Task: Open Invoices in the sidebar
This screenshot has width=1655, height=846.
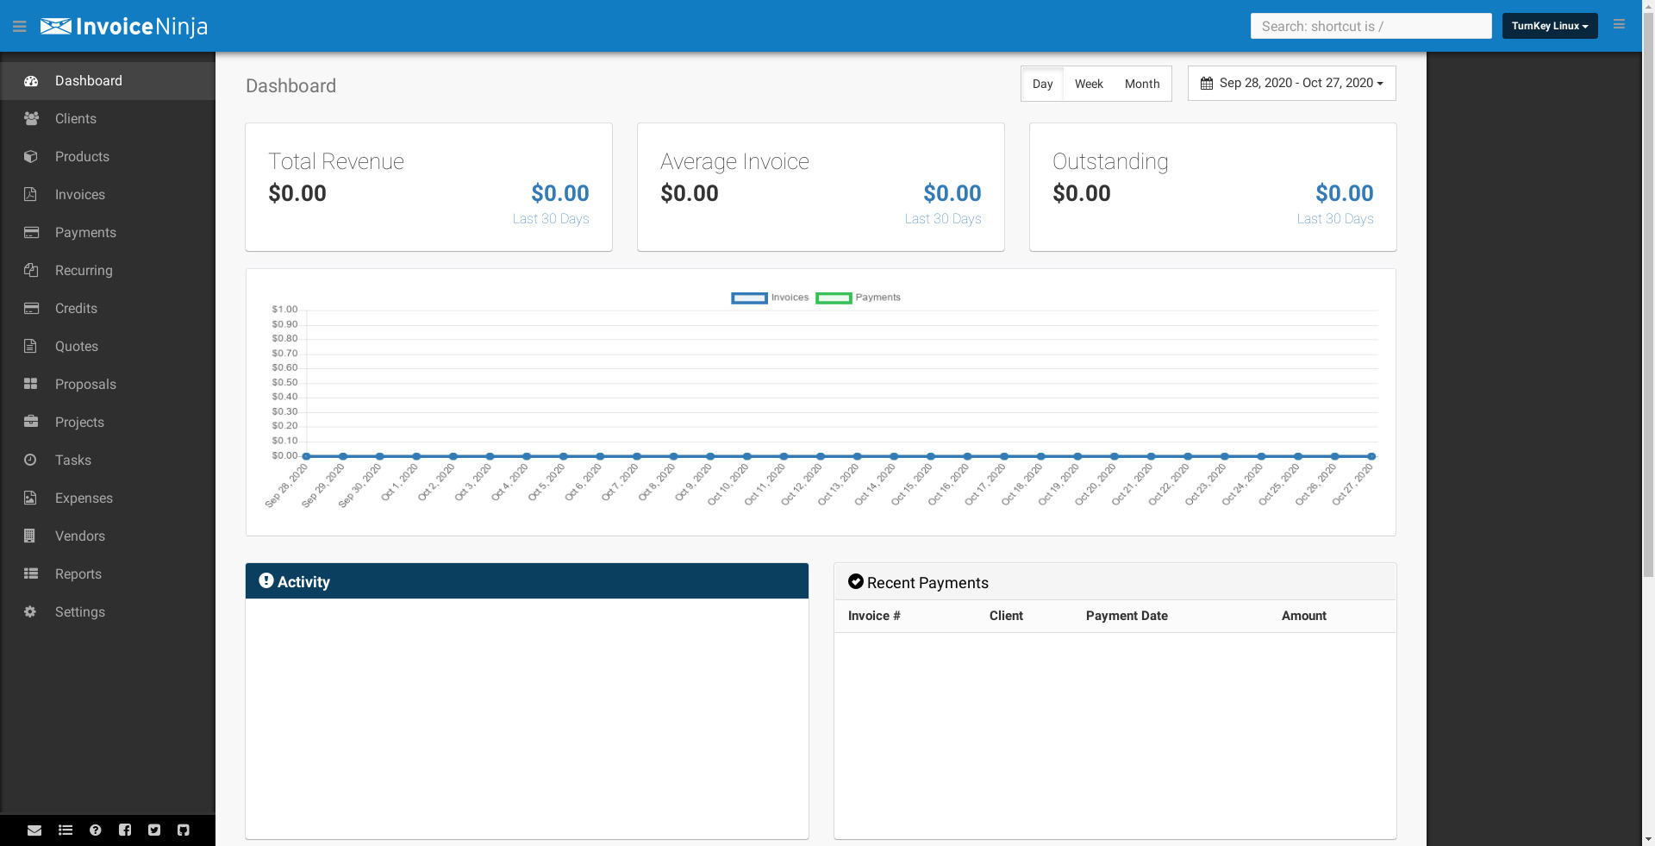Action: 80,195
